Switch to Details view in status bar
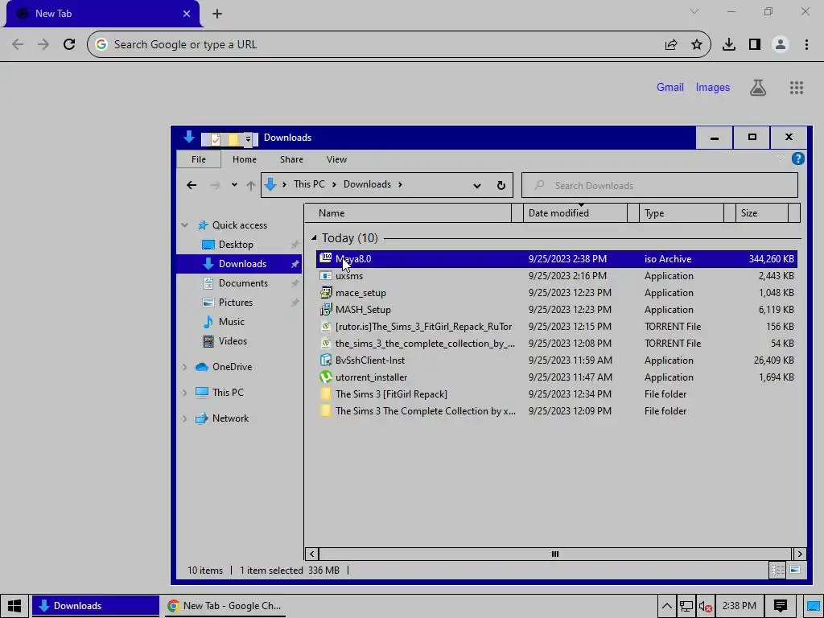 pos(778,570)
